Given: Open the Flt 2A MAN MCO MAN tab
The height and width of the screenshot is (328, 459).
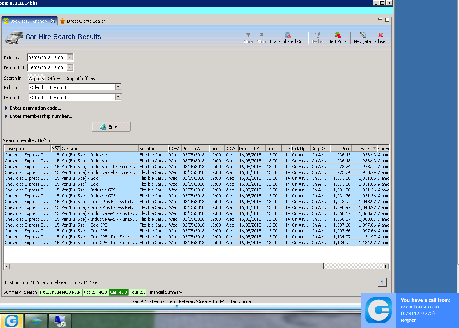Looking at the screenshot, I should click(60, 292).
